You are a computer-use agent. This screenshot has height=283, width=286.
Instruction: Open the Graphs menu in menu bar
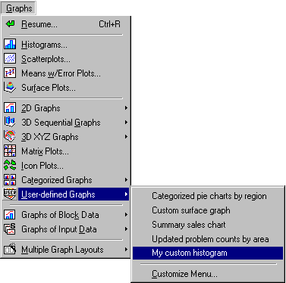[x=18, y=8]
